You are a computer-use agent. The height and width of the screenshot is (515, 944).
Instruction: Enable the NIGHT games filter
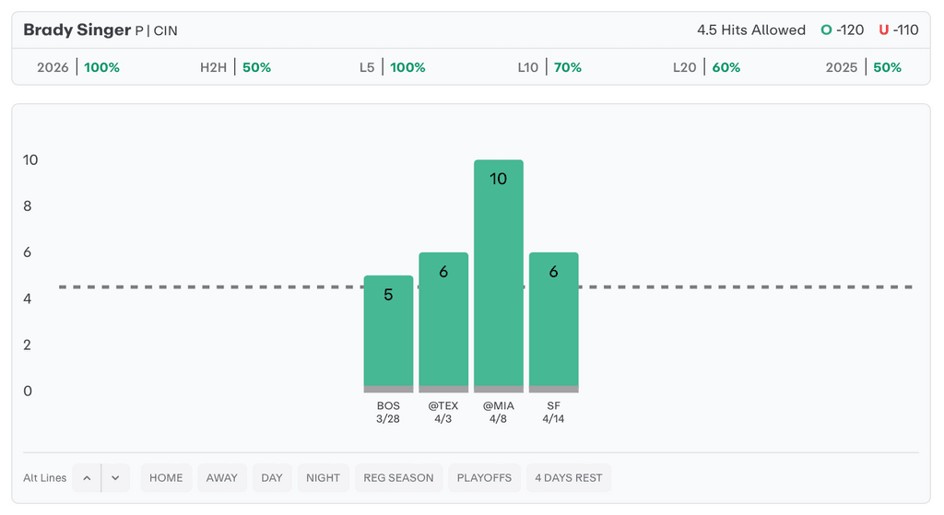tap(323, 478)
